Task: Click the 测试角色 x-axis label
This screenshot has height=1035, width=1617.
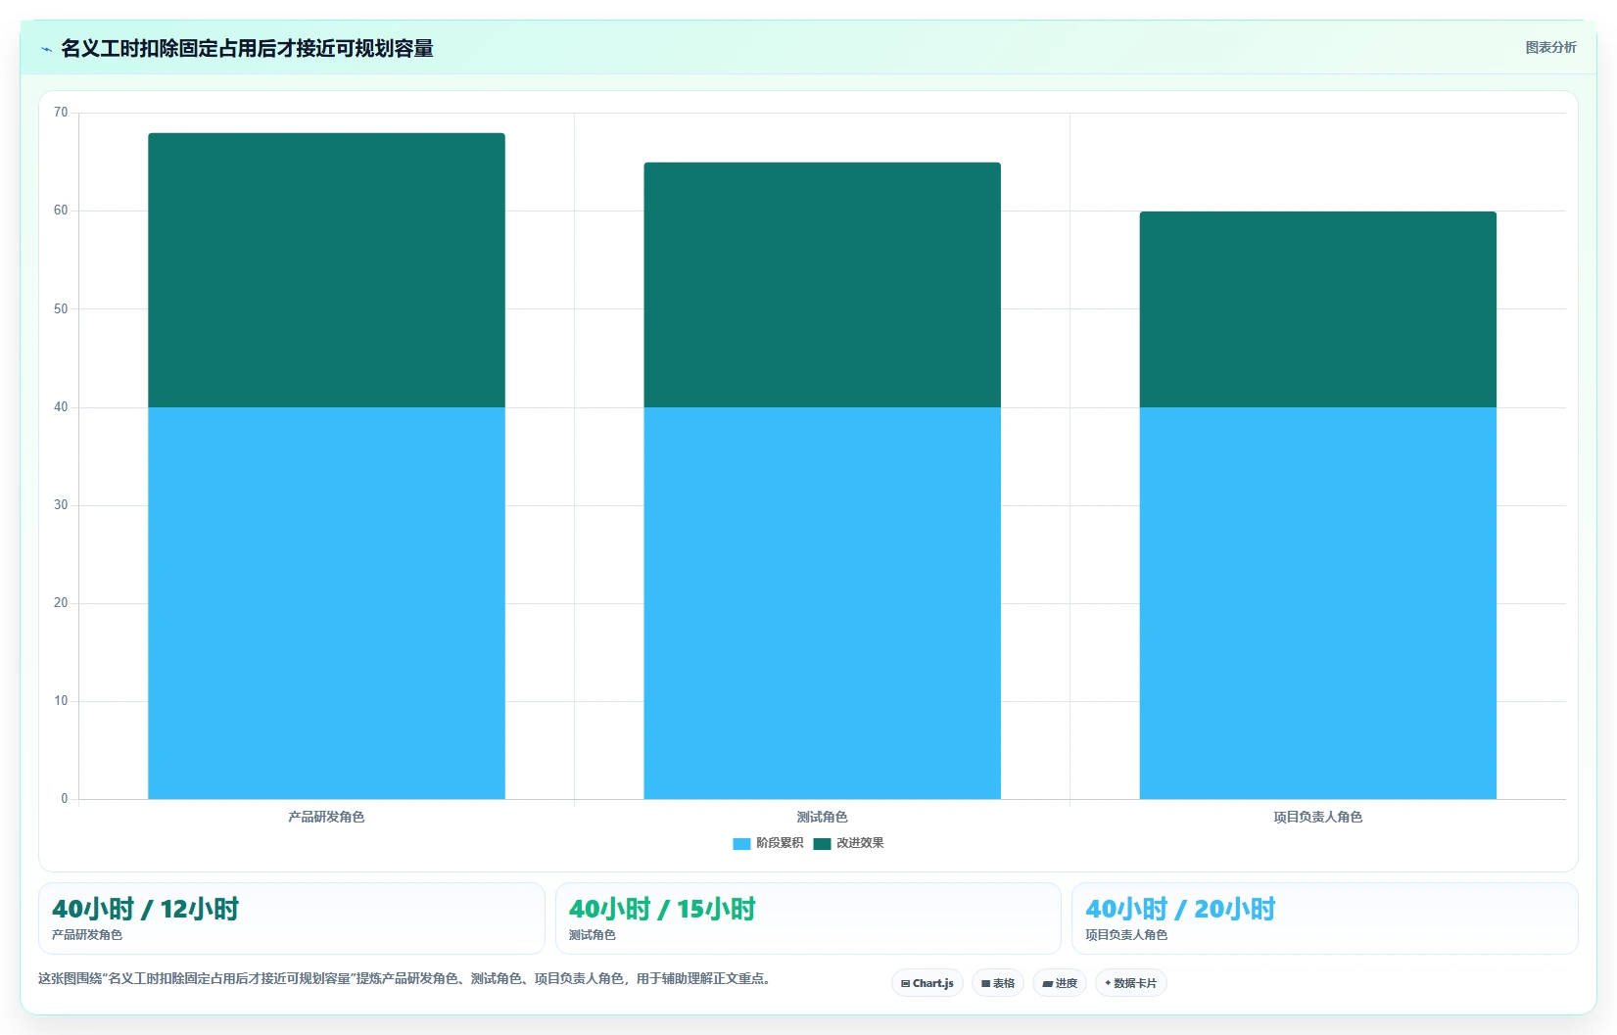Action: (822, 817)
